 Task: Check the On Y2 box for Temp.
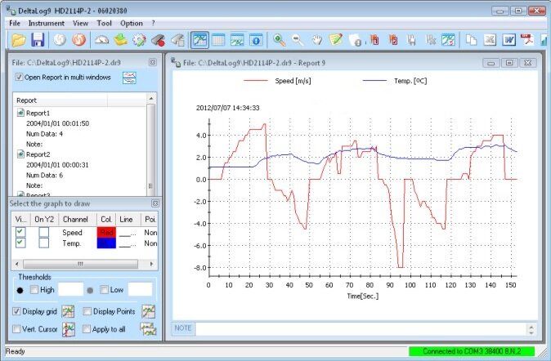tap(44, 243)
